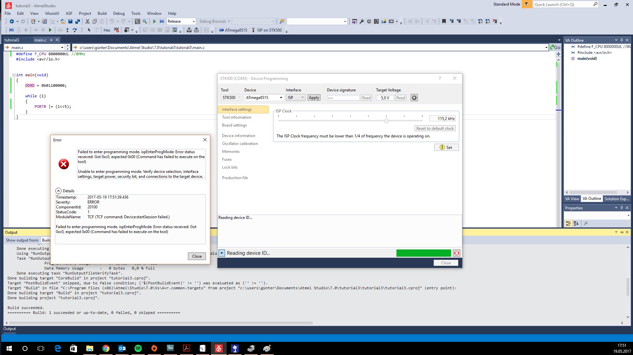Toggle auto-hide pin on VA Outline panel
This screenshot has width=633, height=355.
(621, 40)
